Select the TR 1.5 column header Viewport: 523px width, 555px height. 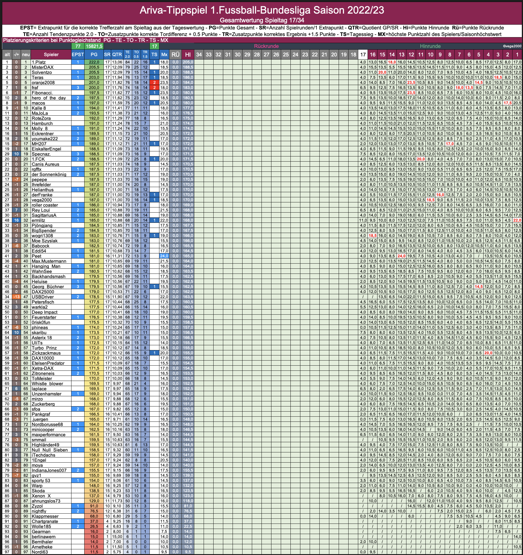145,54
